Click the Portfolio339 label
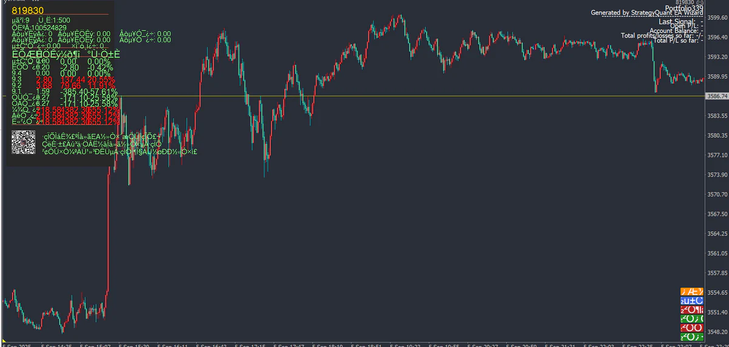The height and width of the screenshot is (347, 729). point(684,8)
